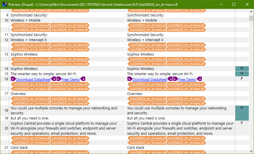The width and height of the screenshot is (254, 154).
Task: Click target 'But all you need is one.'
Action: 146,118
